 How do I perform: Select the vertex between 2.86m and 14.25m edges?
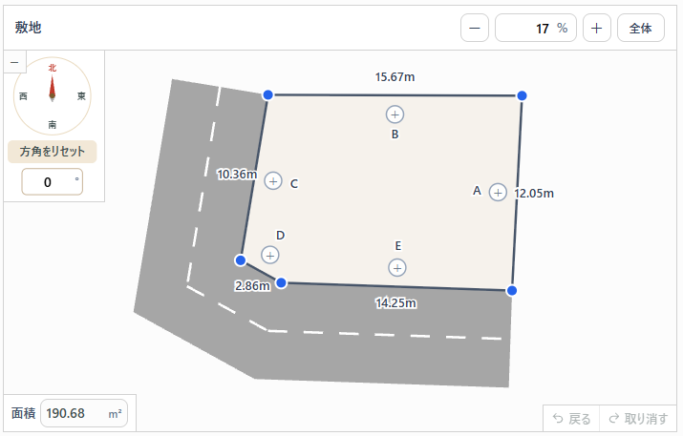tap(282, 282)
